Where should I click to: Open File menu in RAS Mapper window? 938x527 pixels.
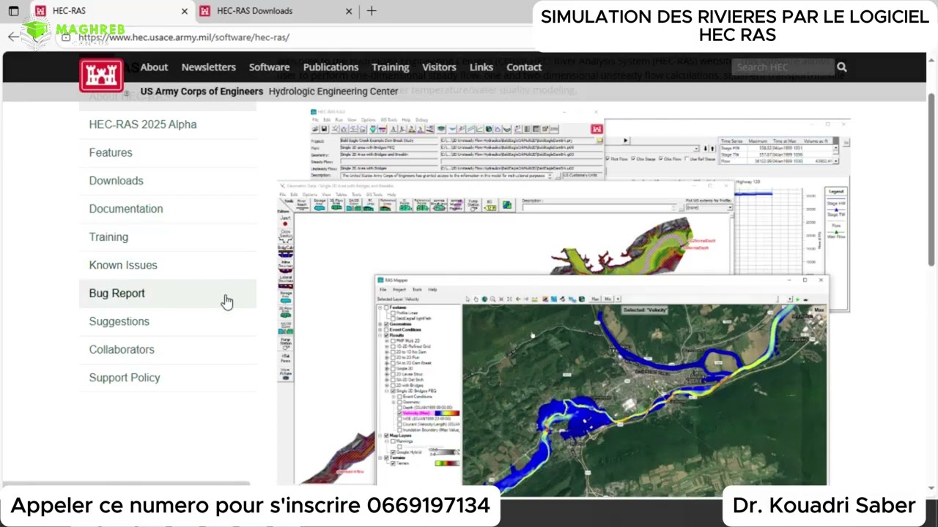pos(383,290)
